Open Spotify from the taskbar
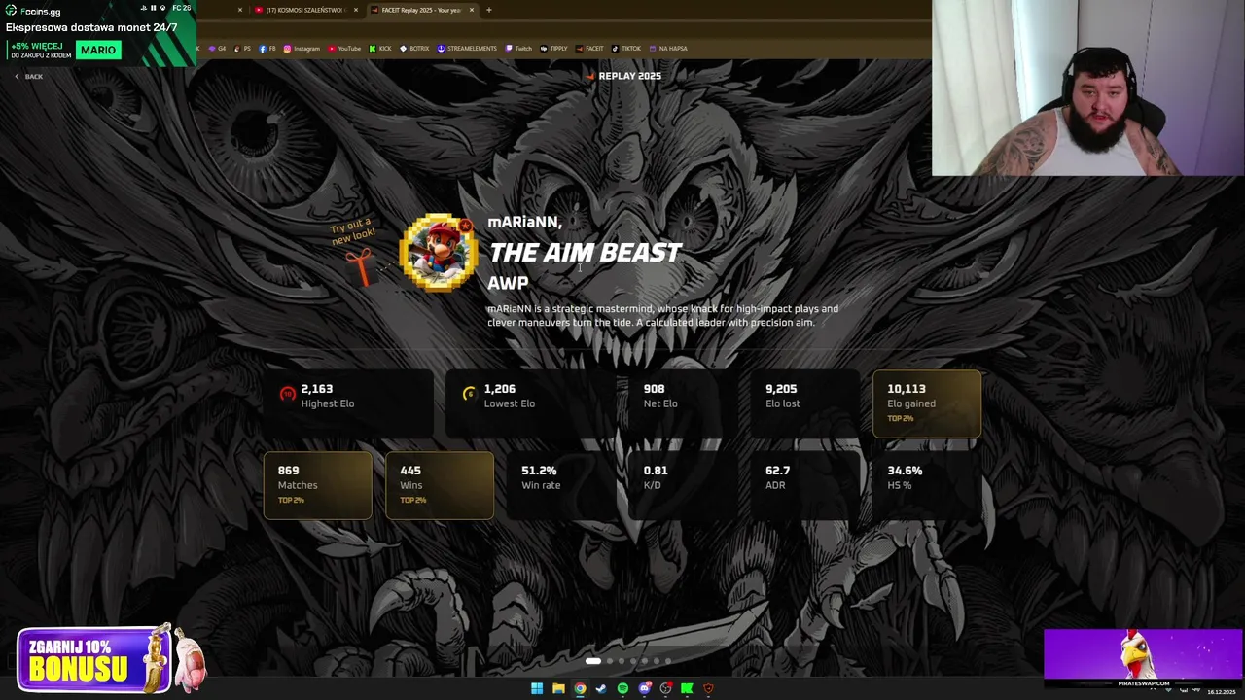 coord(622,688)
